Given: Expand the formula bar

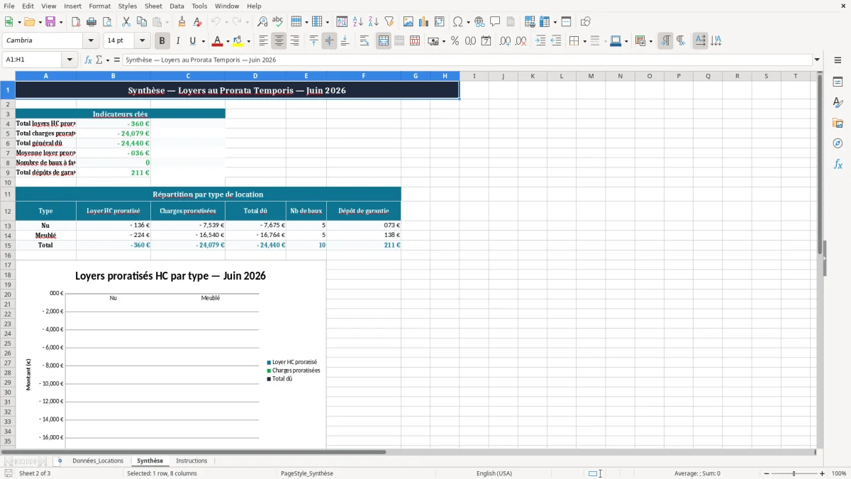Looking at the screenshot, I should [x=817, y=60].
